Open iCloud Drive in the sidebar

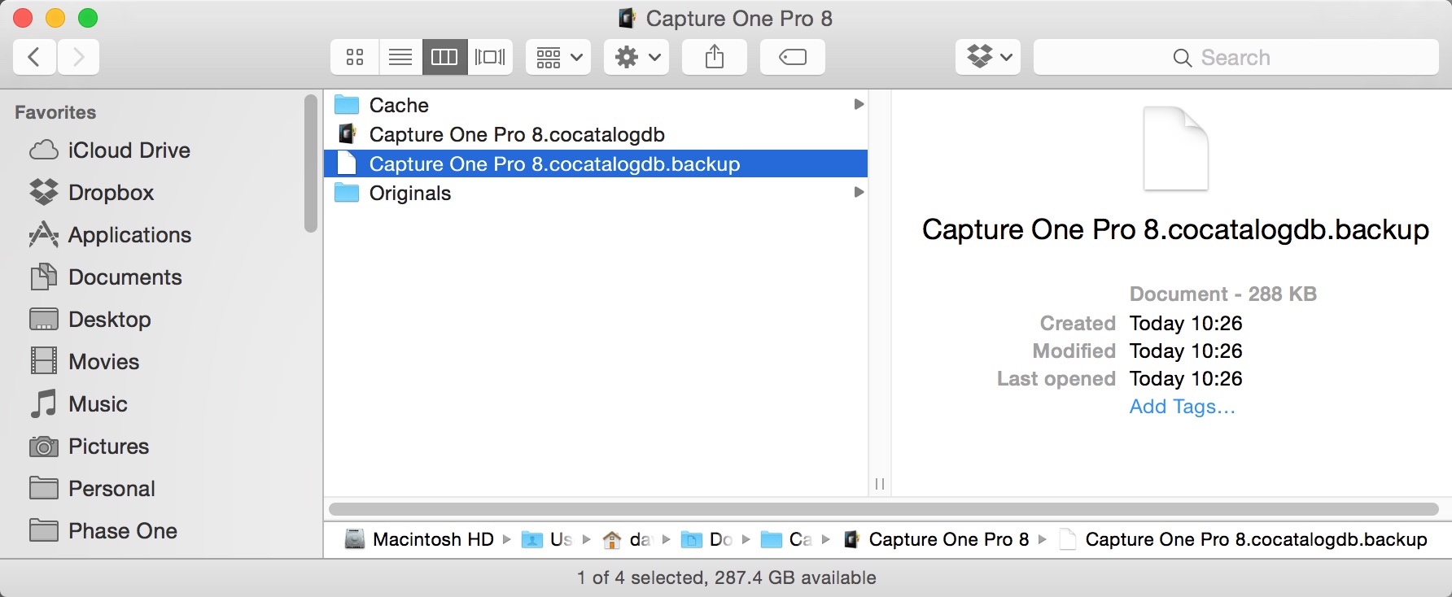click(110, 150)
